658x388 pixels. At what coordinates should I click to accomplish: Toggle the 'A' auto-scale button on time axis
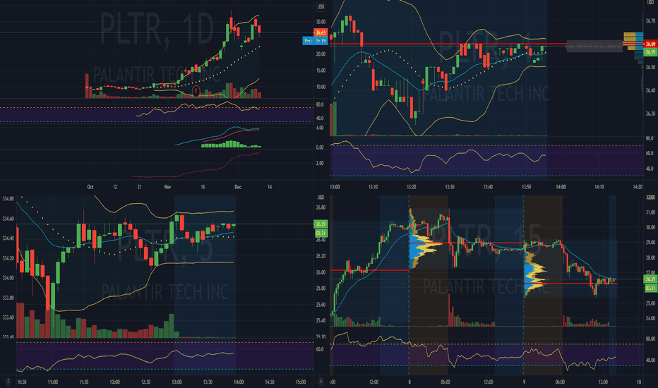(321, 381)
